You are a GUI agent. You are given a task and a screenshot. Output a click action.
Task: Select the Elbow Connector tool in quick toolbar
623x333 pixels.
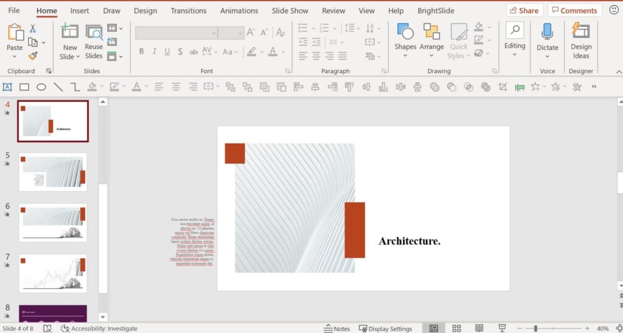pos(75,86)
